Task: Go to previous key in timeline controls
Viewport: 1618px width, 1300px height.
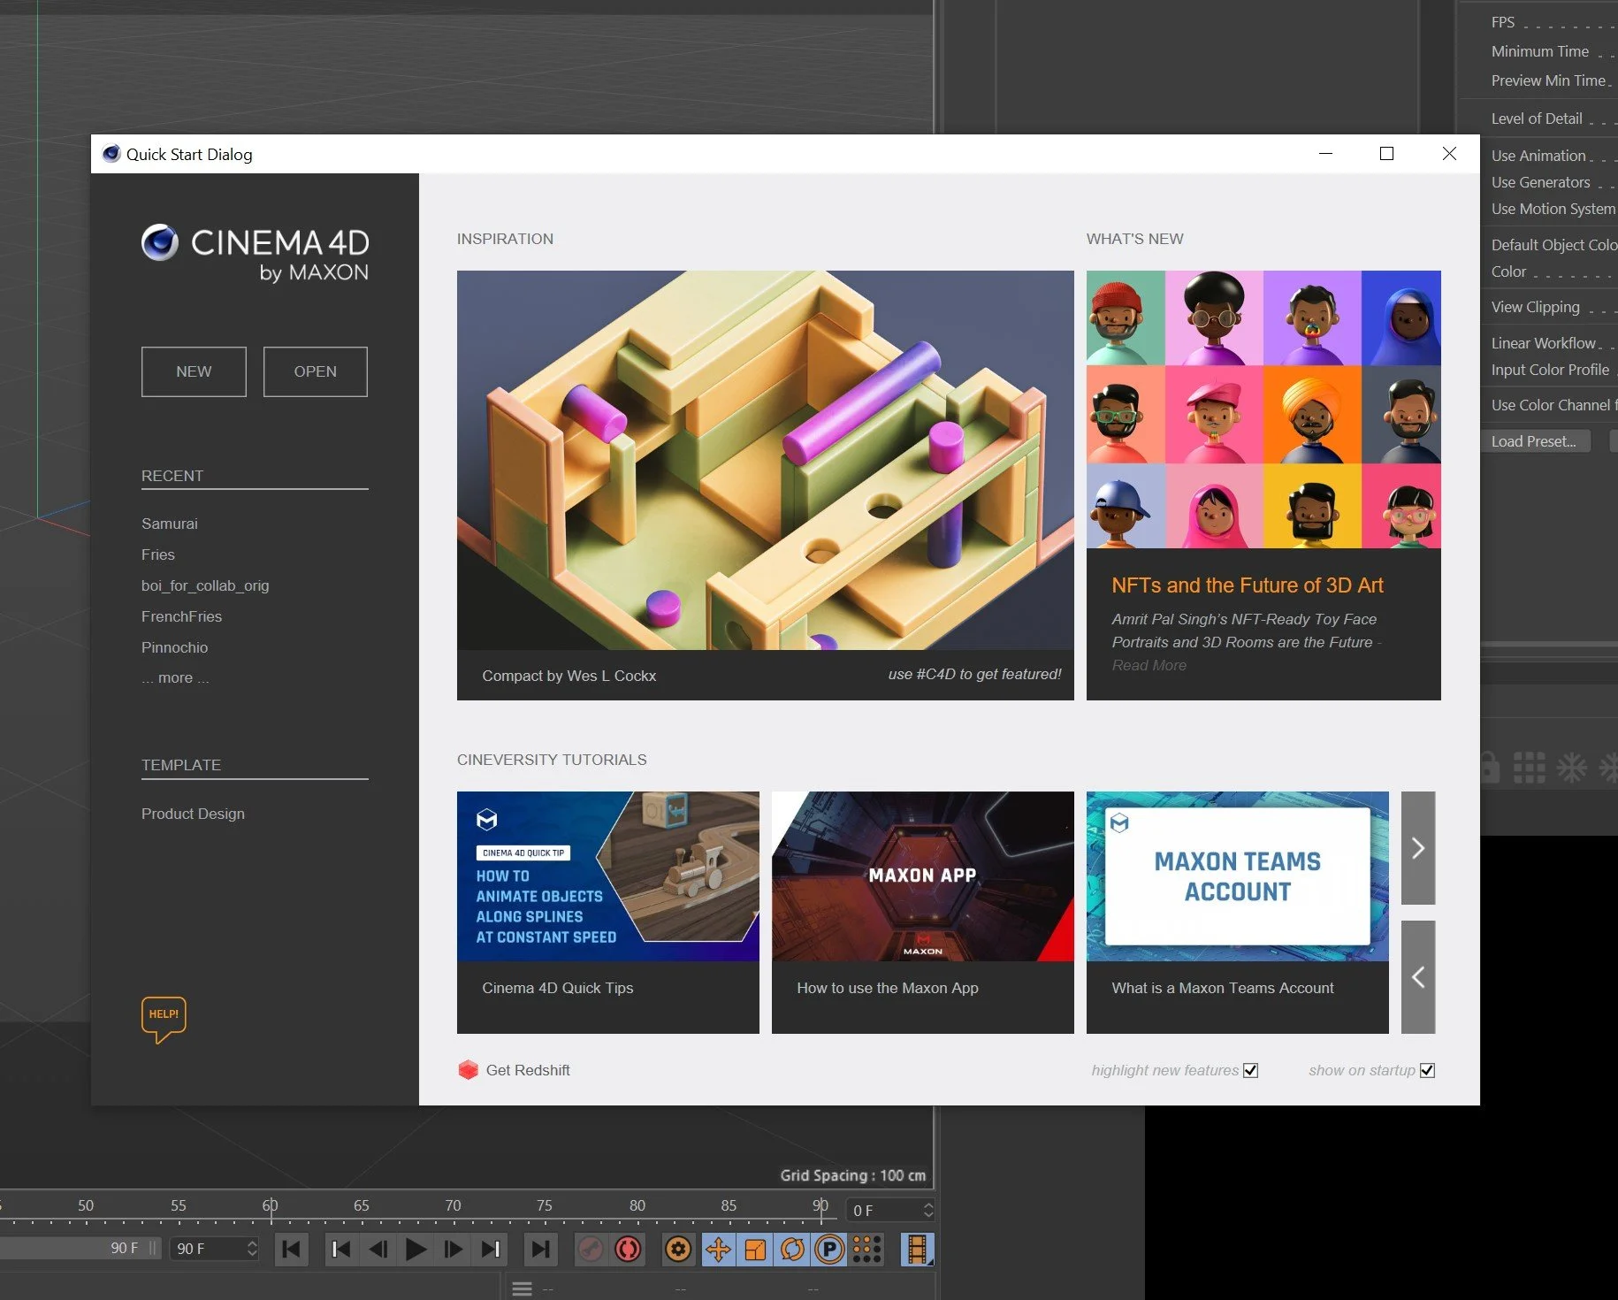Action: 340,1249
